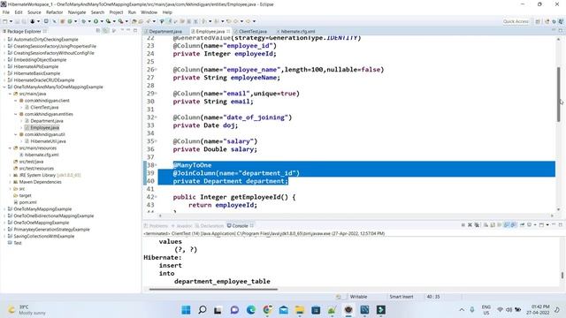Open the Debug button dropdown arrow
The width and height of the screenshot is (566, 318).
pos(89,21)
